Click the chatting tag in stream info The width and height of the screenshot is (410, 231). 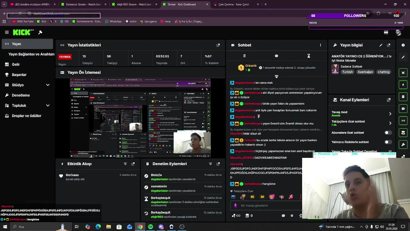click(383, 72)
